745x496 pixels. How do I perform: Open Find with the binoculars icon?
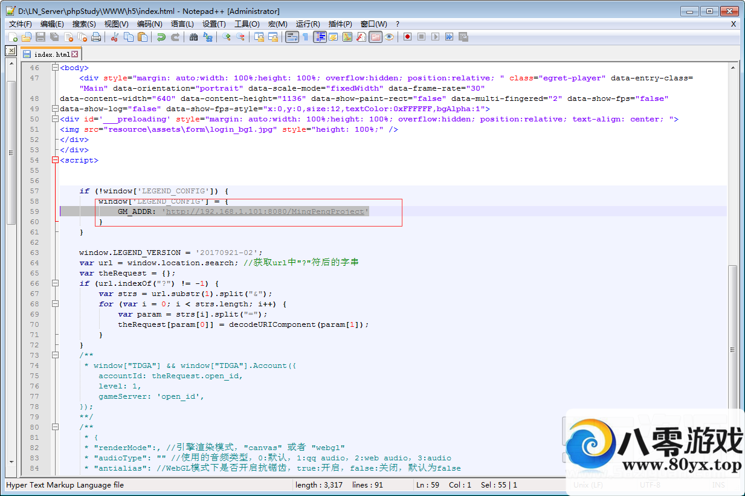(x=193, y=37)
